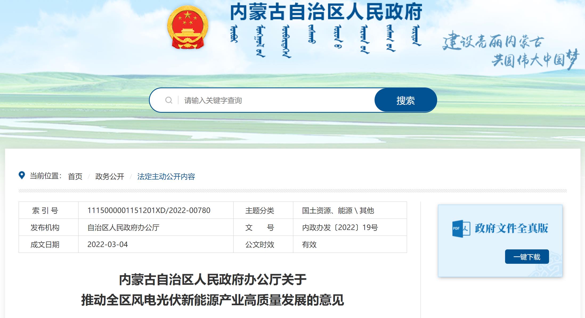Click the magnifier icon in search box

[169, 100]
